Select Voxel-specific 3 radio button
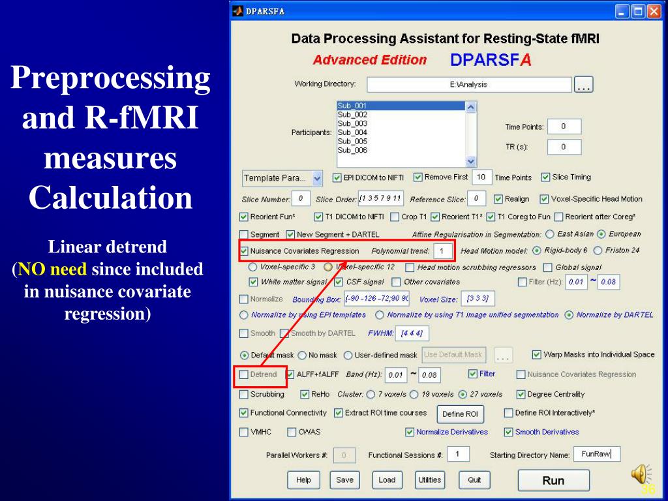The width and height of the screenshot is (668, 501). 252,267
